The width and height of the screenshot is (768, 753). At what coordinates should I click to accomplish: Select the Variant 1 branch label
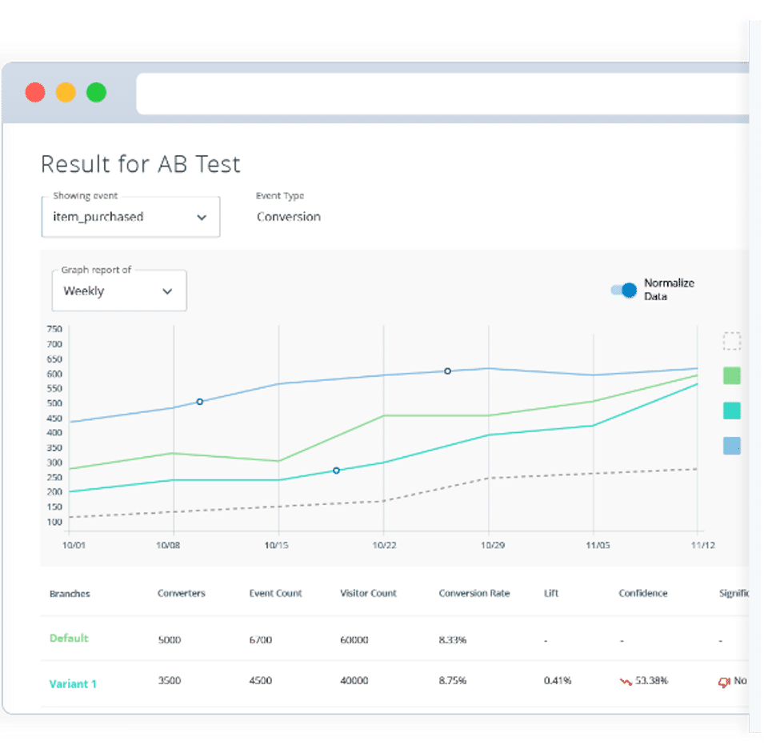point(73,684)
